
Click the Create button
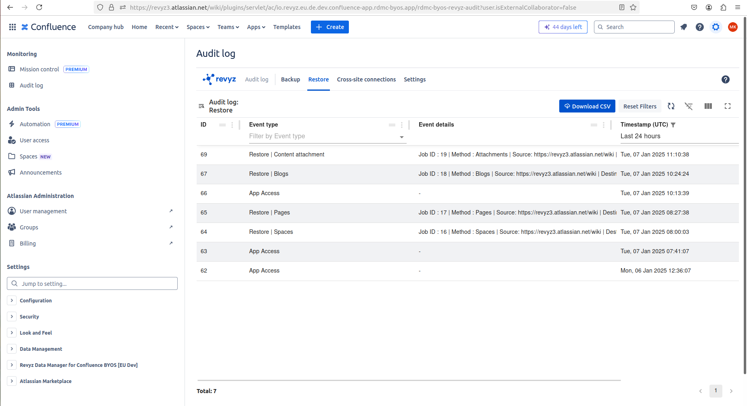point(330,27)
